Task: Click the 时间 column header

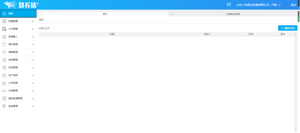Action: point(251,34)
